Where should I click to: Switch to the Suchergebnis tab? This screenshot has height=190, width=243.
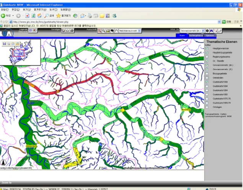point(196,35)
